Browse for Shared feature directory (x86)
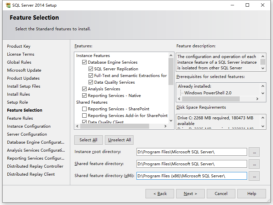 [254, 176]
